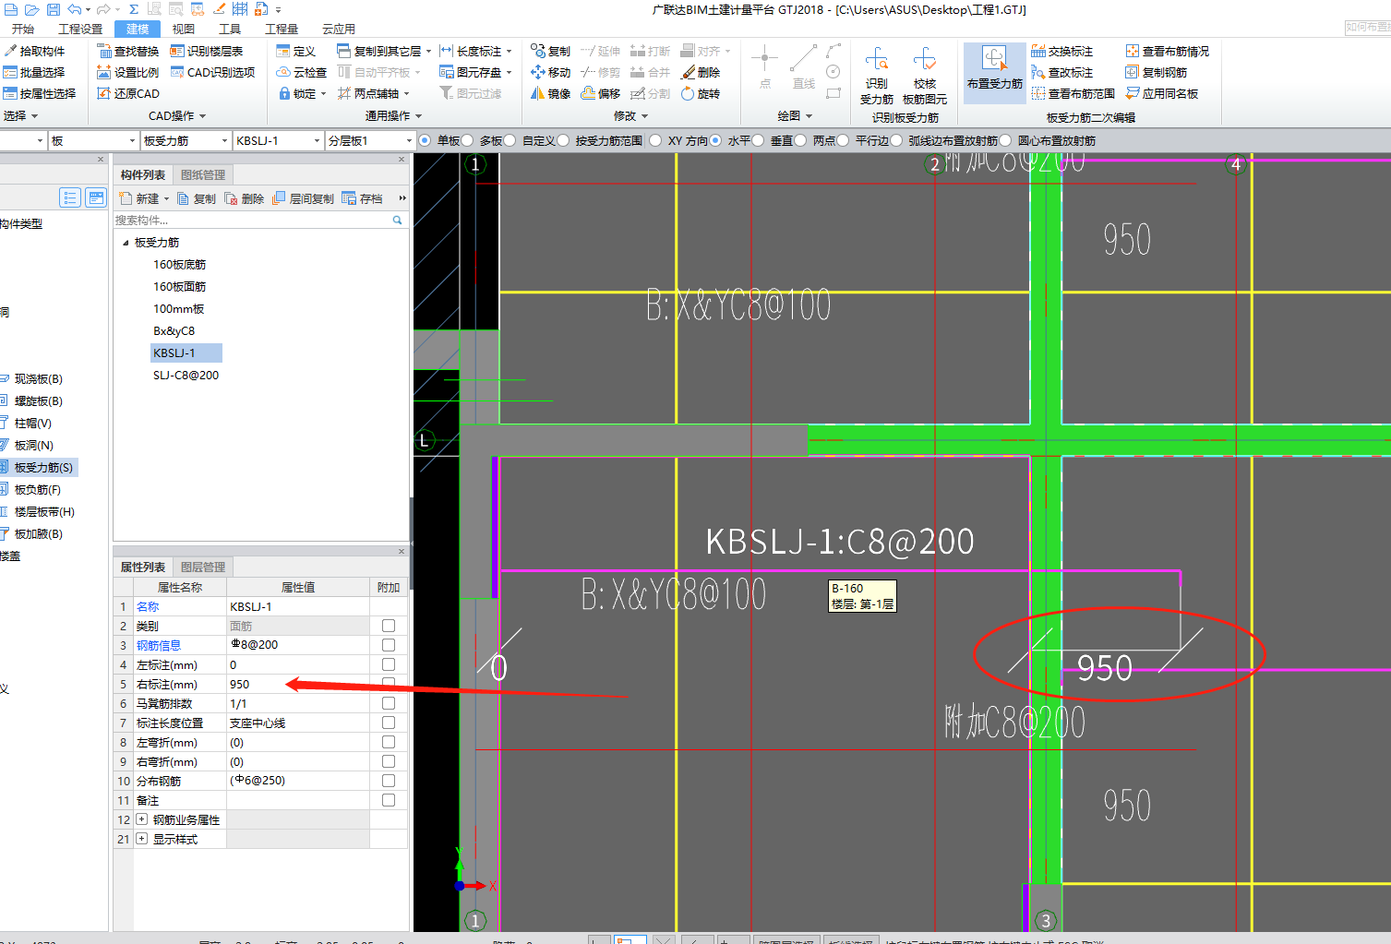The image size is (1391, 944).
Task: Select the 两点 radio option
Action: [800, 140]
